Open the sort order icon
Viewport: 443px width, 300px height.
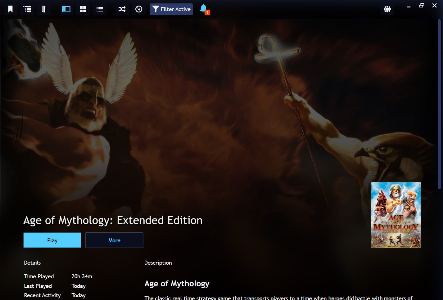point(44,9)
